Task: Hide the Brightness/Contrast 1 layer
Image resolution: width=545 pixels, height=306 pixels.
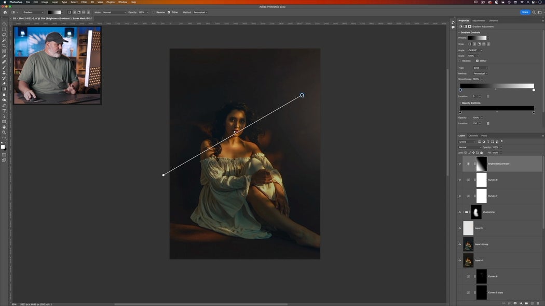Action: pyautogui.click(x=459, y=164)
